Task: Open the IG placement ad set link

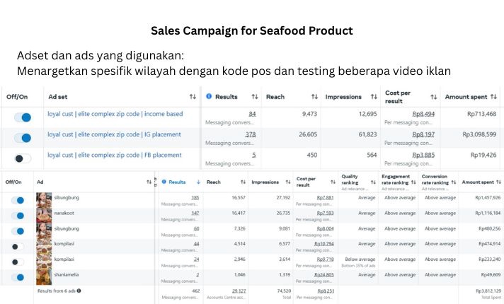Action: point(115,134)
